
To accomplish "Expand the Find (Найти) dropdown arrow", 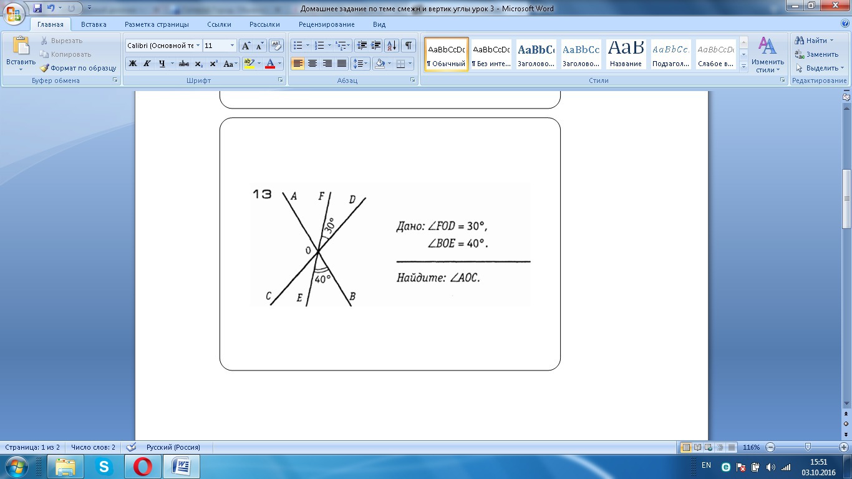I will [831, 41].
